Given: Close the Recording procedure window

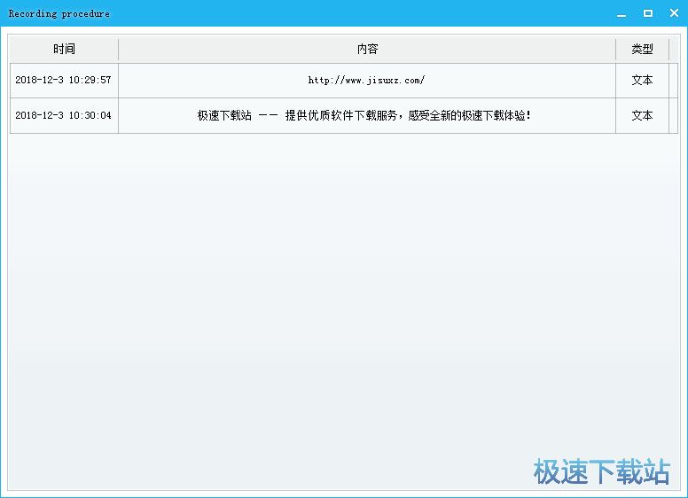Looking at the screenshot, I should point(673,13).
